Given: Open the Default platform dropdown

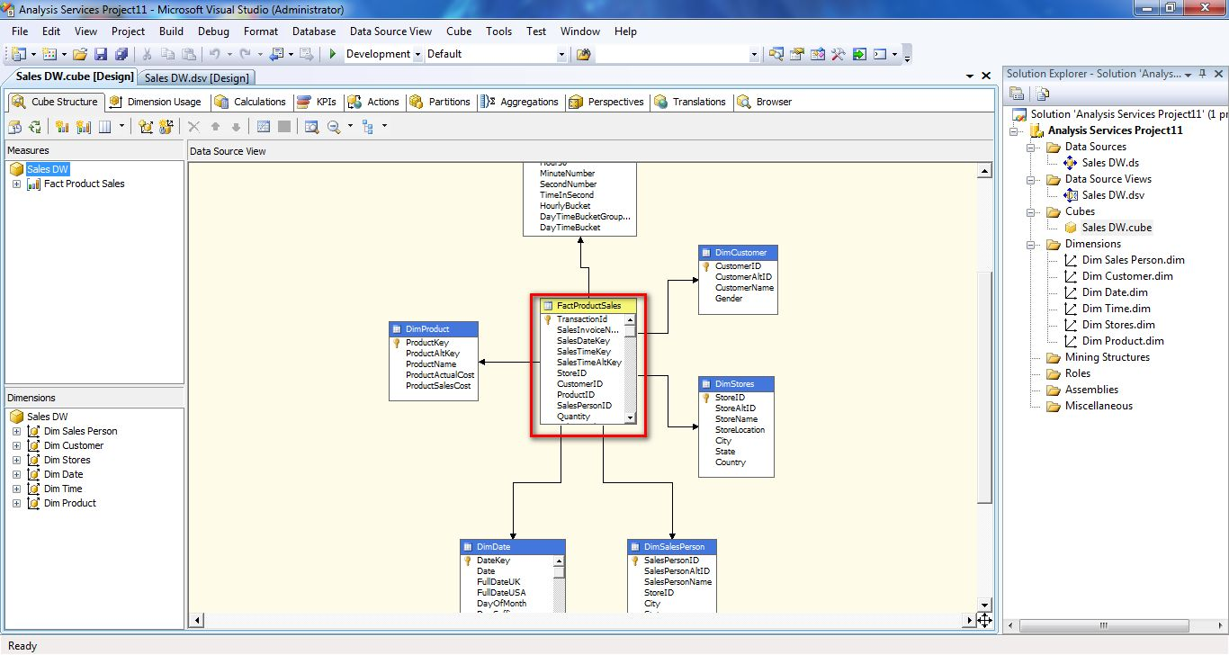Looking at the screenshot, I should click(562, 55).
